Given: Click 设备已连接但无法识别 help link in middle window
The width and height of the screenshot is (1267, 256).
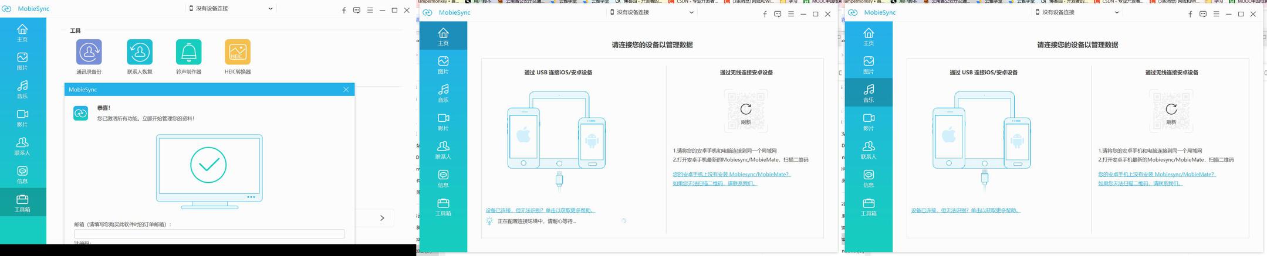Looking at the screenshot, I should (540, 210).
